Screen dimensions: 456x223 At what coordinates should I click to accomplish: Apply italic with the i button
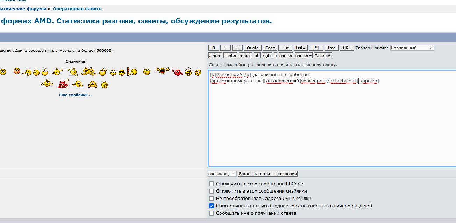pyautogui.click(x=226, y=48)
